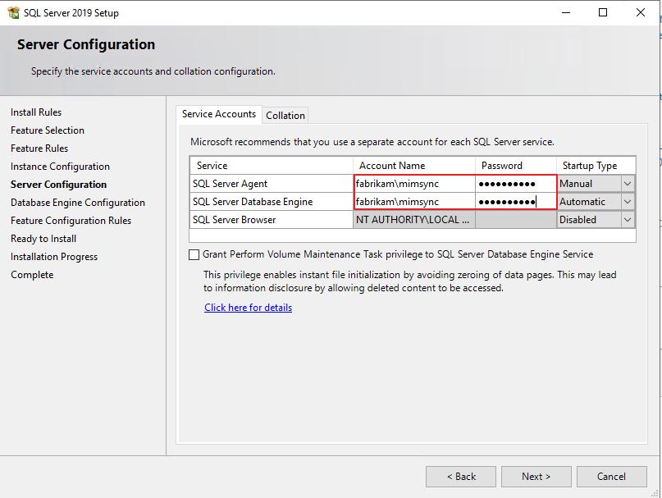Open the Click here for details link

click(249, 308)
